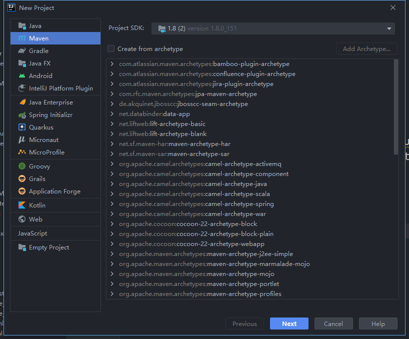Click the Next button
Viewport: 409px width, 339px height.
pos(289,323)
